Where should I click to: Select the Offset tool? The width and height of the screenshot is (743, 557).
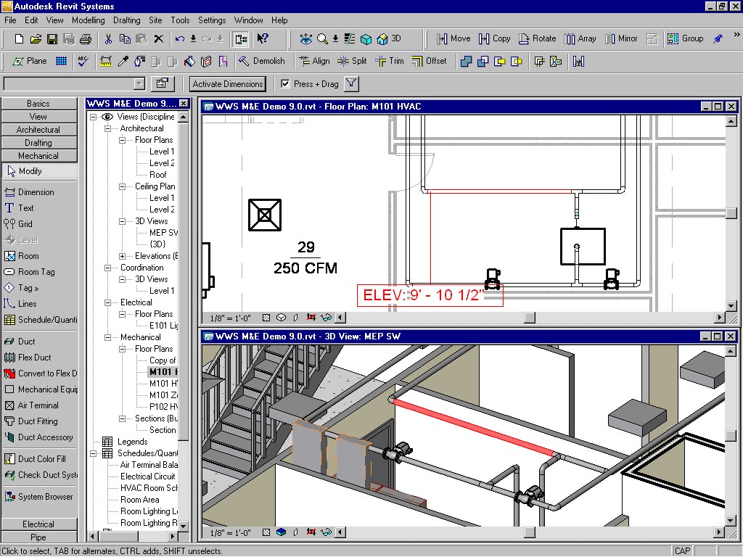click(x=429, y=61)
